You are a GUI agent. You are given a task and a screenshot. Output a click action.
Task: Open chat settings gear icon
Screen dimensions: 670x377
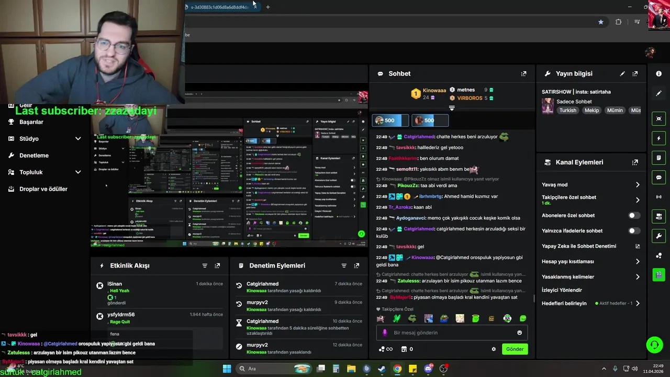494,349
